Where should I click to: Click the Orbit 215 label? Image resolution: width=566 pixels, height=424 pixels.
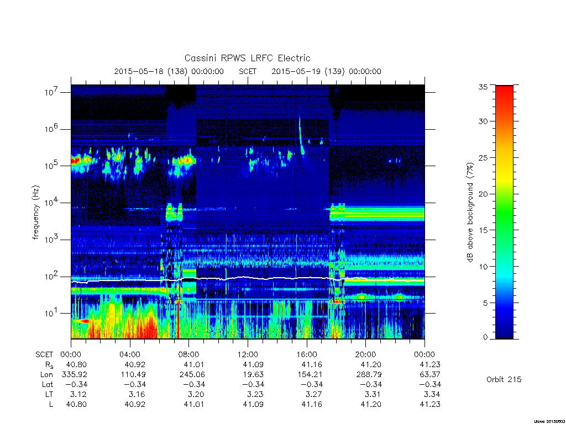pyautogui.click(x=504, y=379)
